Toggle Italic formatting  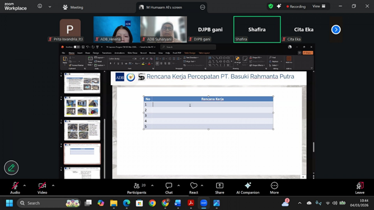tap(114, 64)
